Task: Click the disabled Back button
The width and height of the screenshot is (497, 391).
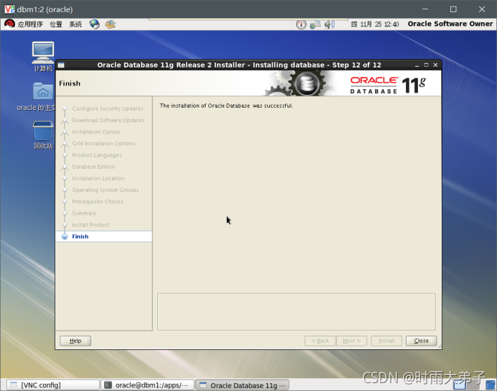Action: pyautogui.click(x=320, y=341)
